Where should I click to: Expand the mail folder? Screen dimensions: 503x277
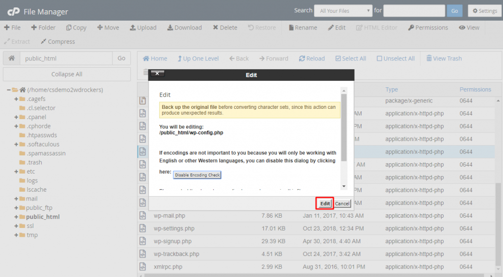pos(16,199)
